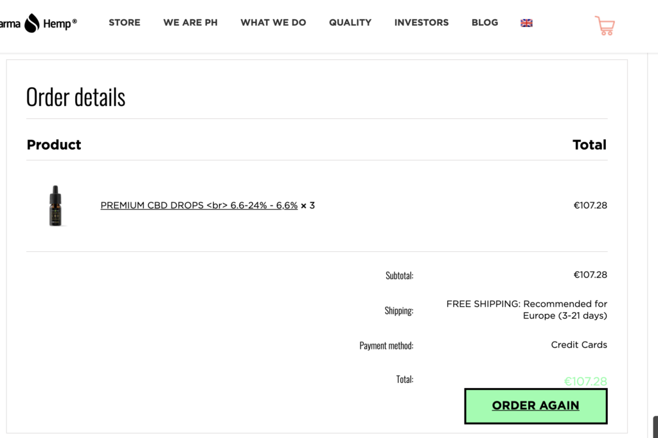Visit the BLOG section

point(485,22)
